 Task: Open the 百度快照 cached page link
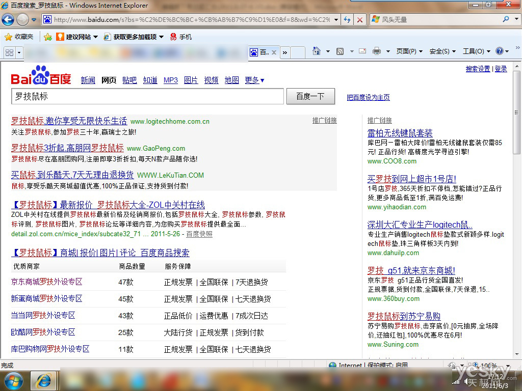[x=199, y=234]
